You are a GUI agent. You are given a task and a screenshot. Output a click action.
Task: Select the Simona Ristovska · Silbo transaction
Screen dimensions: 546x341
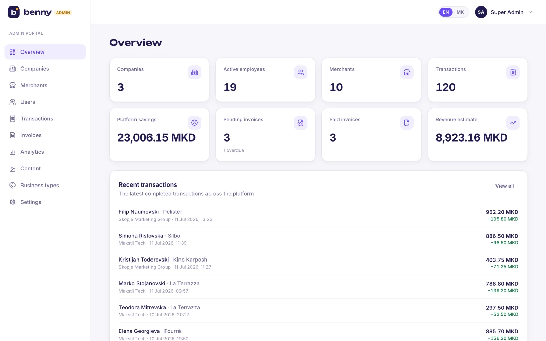[x=318, y=239]
